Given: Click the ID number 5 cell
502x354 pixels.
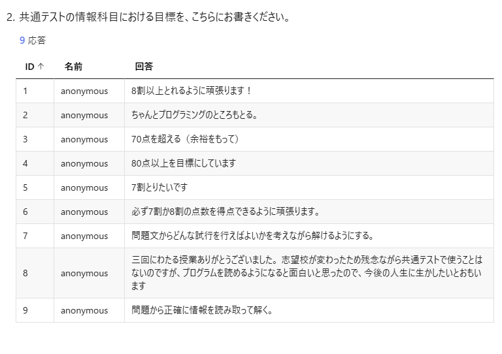Looking at the screenshot, I should (25, 187).
